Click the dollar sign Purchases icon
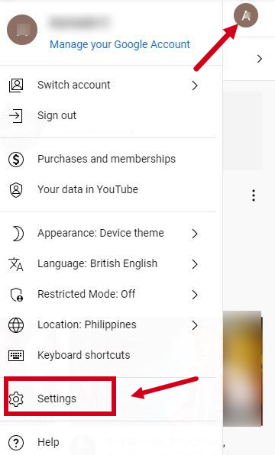The image size is (275, 455). (16, 159)
